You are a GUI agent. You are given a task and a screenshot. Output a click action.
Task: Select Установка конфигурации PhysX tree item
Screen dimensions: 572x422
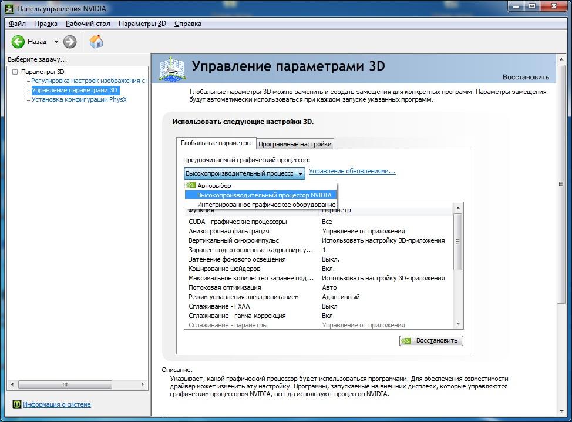point(79,99)
